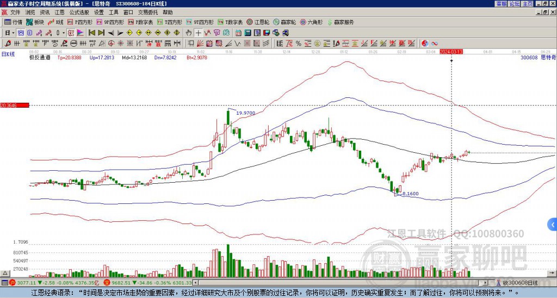Expand the panel with the blue side arrow
Image resolution: width=557 pixels, height=298 pixels.
pyautogui.click(x=553, y=224)
